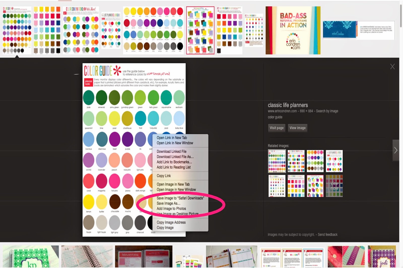Click the lemon yellow swatch in color guide
This screenshot has height=268, width=403.
click(89, 202)
